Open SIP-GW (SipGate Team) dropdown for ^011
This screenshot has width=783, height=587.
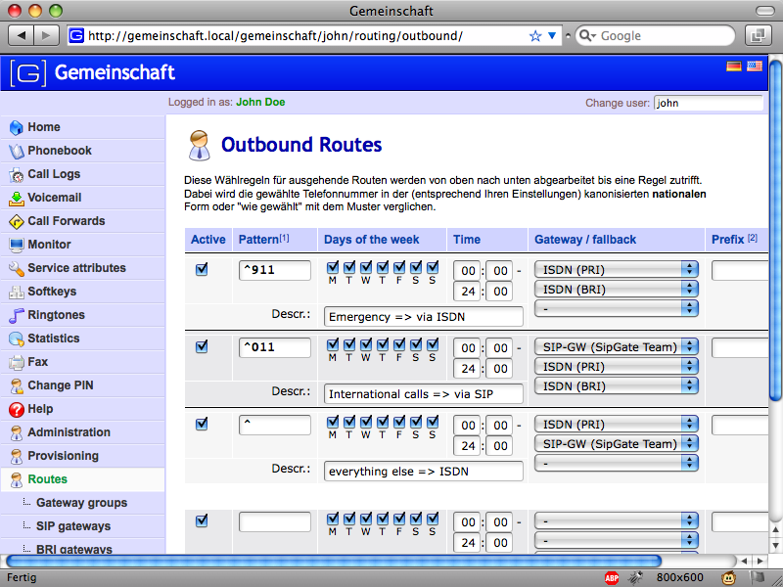tap(616, 347)
